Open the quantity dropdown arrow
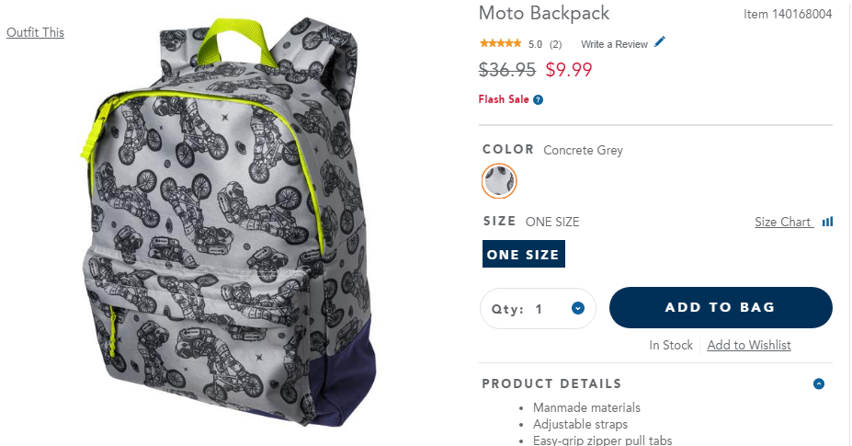Screen dimensions: 852x446 tap(578, 308)
